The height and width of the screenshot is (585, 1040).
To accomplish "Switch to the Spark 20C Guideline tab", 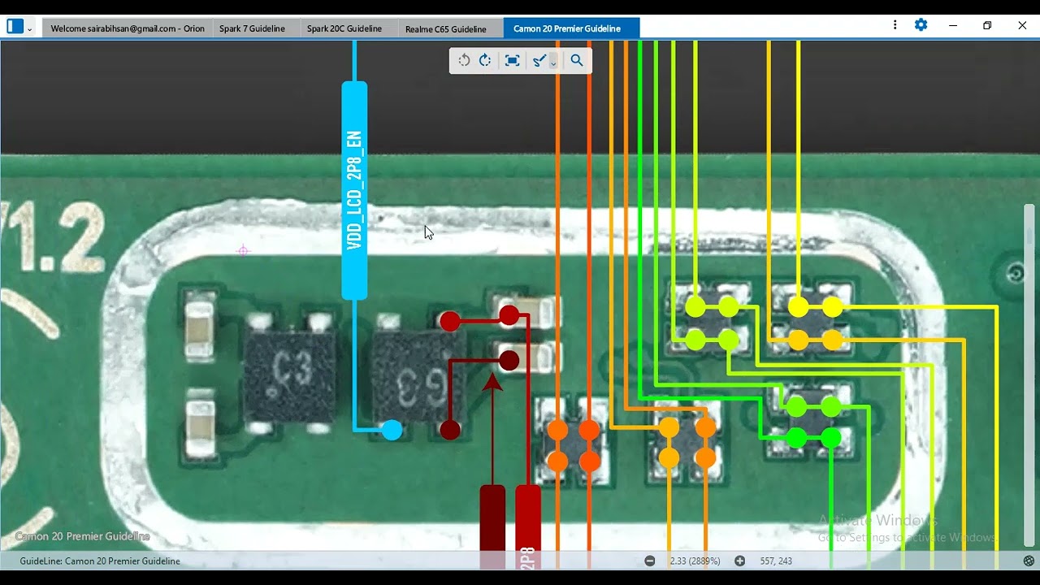I will click(349, 28).
